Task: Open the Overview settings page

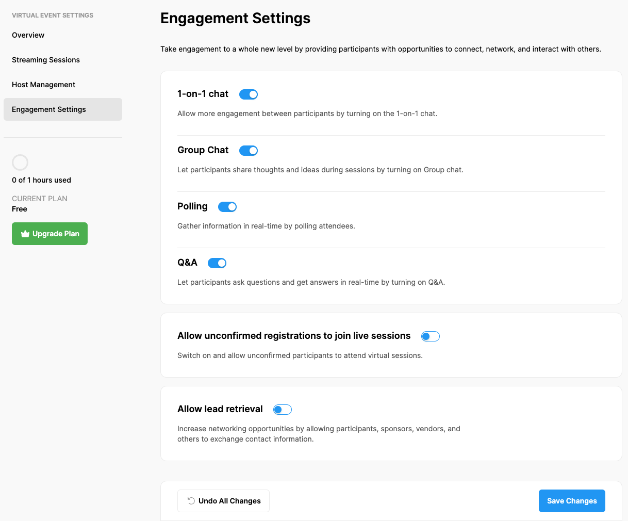Action: point(28,35)
